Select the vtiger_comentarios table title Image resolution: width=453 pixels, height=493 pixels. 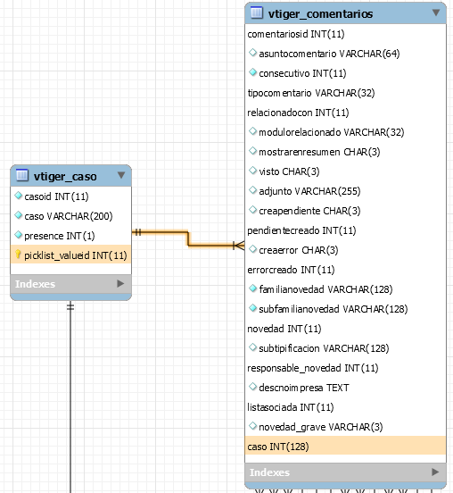pyautogui.click(x=320, y=13)
